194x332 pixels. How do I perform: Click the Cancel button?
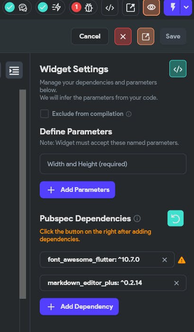point(90,37)
